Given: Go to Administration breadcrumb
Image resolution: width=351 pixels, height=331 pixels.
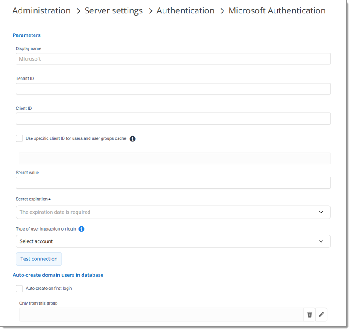Looking at the screenshot, I should 41,11.
